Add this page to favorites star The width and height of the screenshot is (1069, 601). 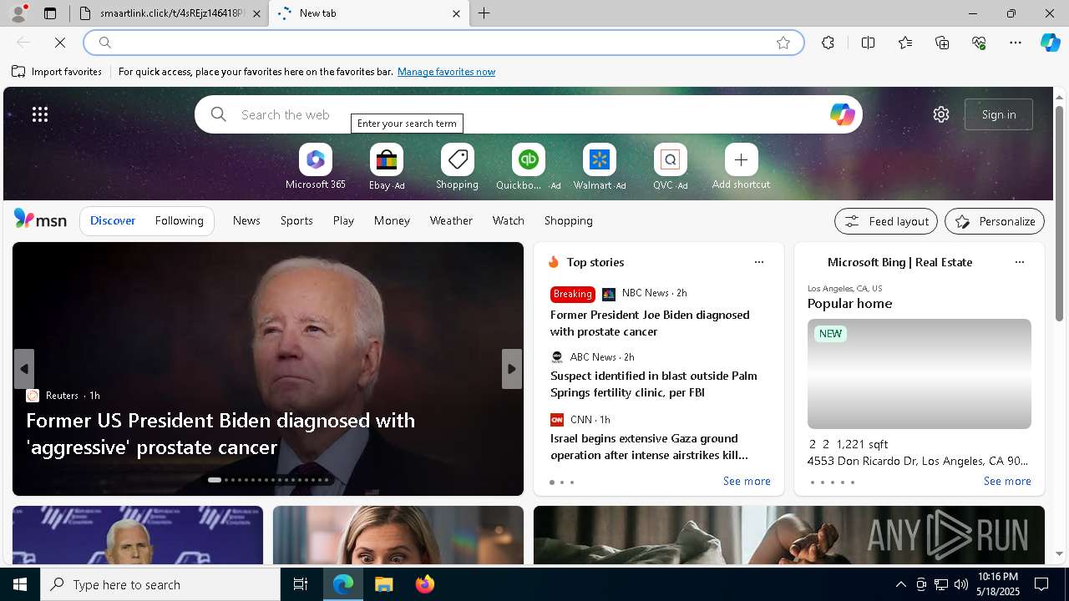tap(783, 43)
